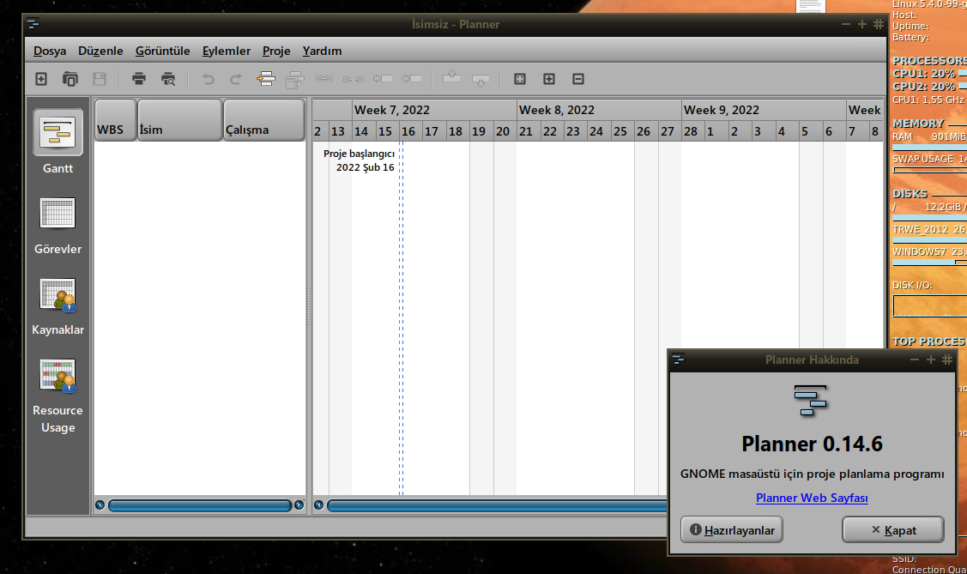Open the Proje menu
This screenshot has height=574, width=967.
pyautogui.click(x=276, y=51)
